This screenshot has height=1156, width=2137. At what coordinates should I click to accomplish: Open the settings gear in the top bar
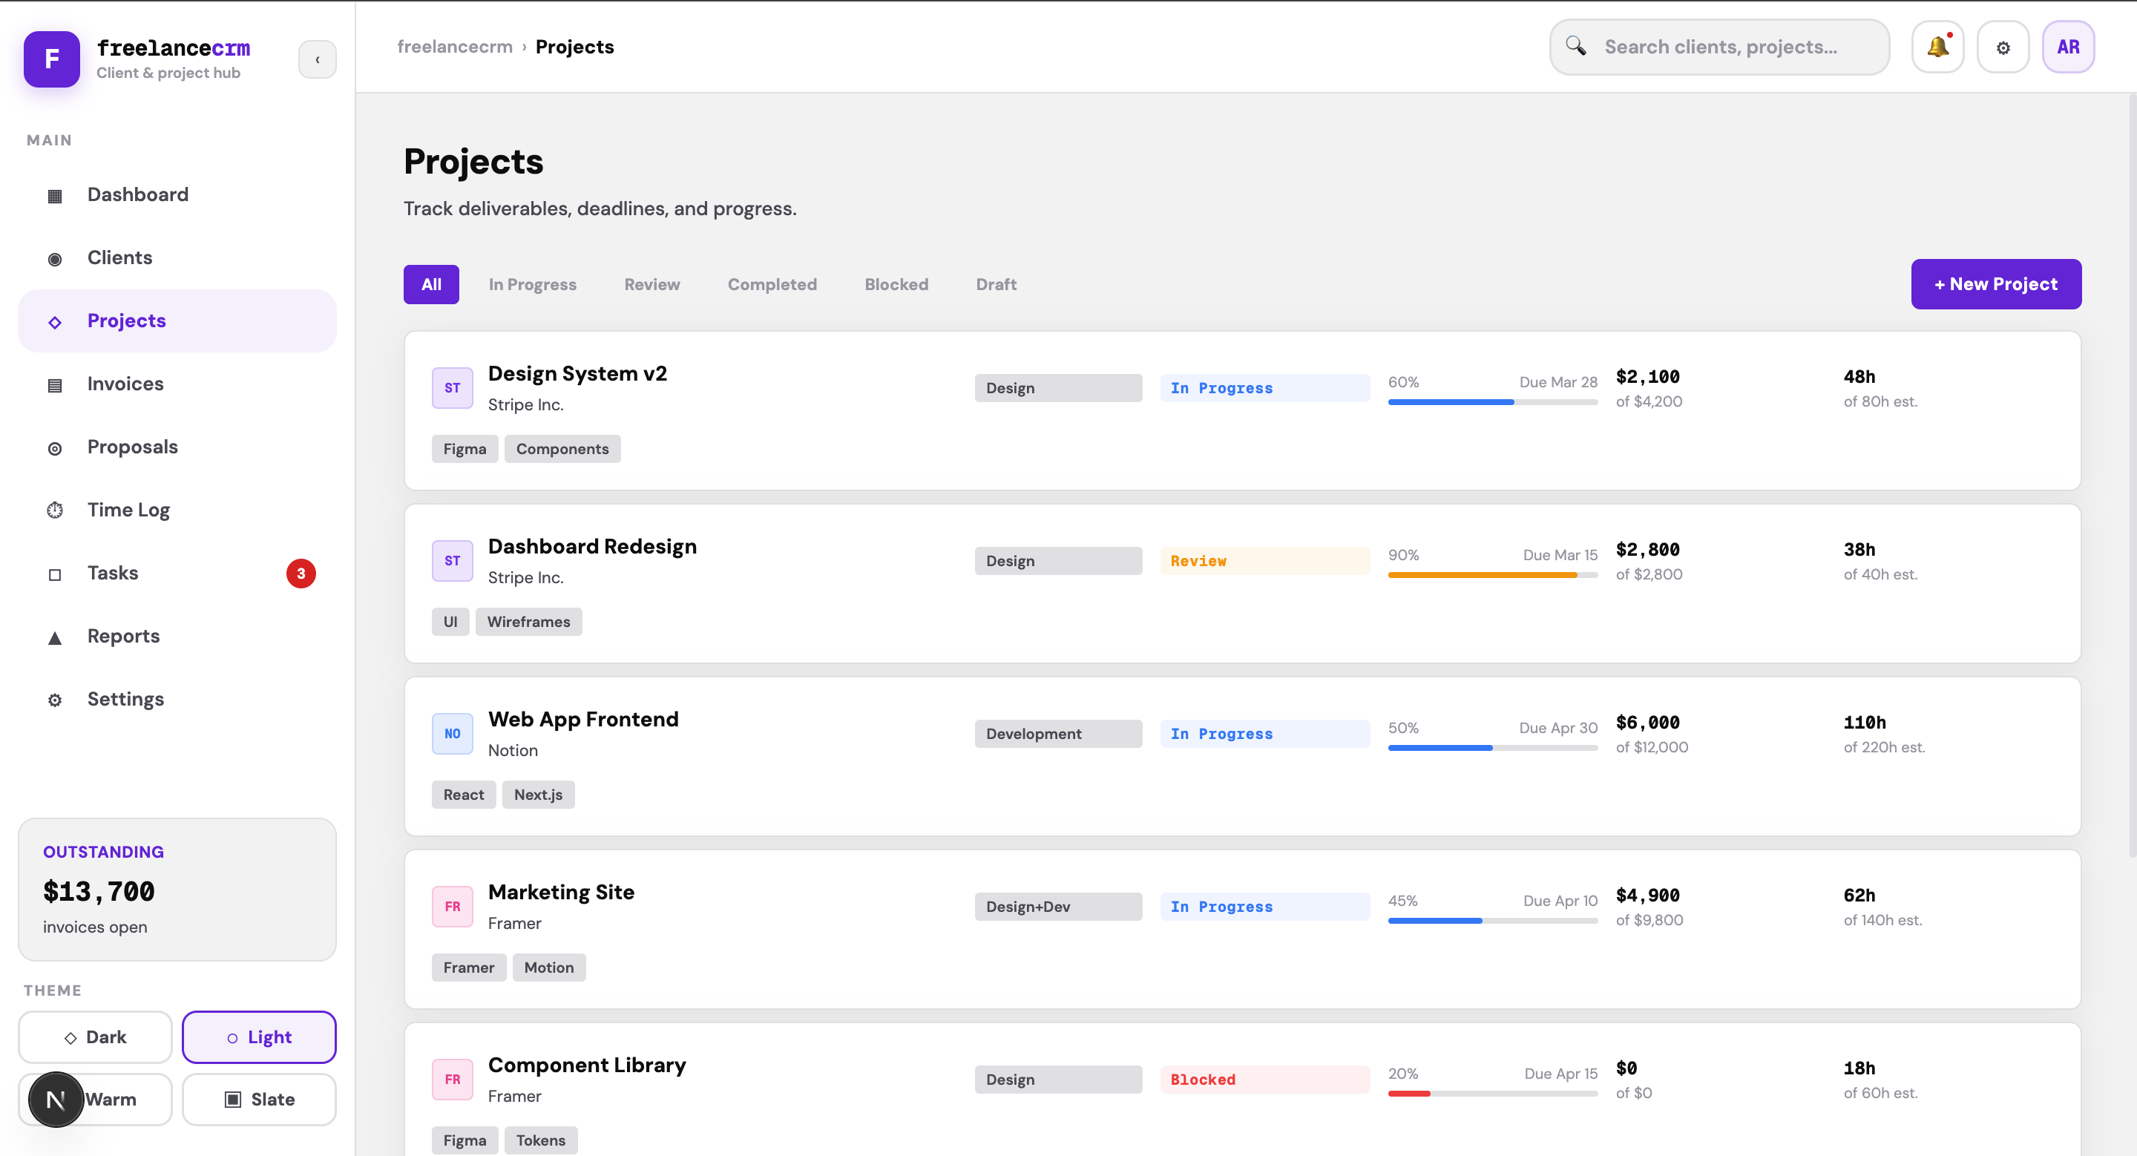[x=2003, y=47]
